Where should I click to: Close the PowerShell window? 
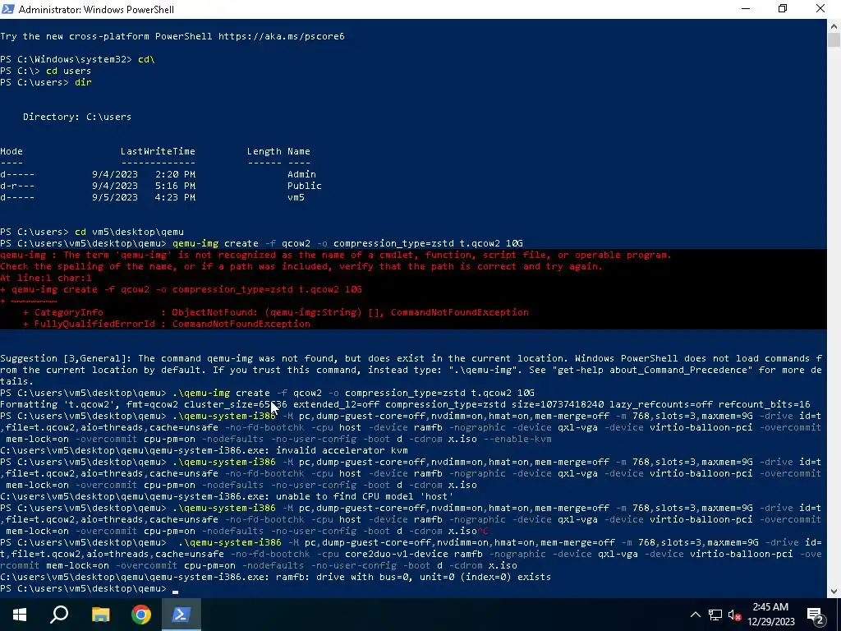[x=820, y=9]
